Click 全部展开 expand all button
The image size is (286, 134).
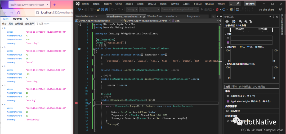coord(29,24)
